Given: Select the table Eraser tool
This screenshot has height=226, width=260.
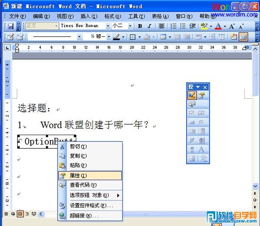Looking at the screenshot, I should click(x=20, y=37).
